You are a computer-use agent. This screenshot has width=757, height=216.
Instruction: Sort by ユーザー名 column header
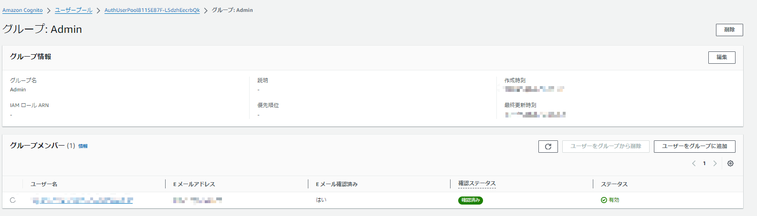point(44,184)
